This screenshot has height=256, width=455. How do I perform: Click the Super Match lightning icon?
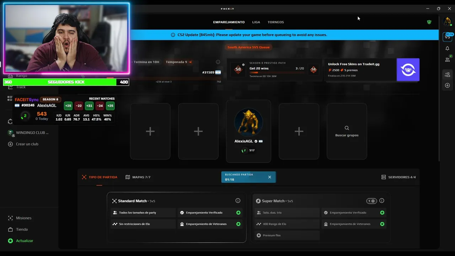(258, 201)
